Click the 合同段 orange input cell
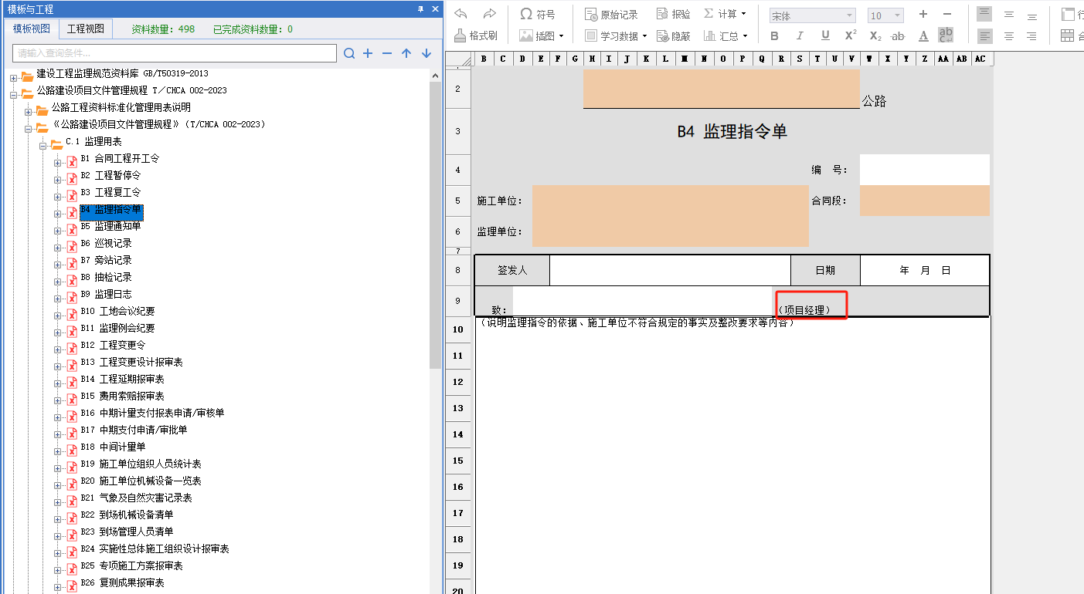The image size is (1084, 594). point(924,201)
